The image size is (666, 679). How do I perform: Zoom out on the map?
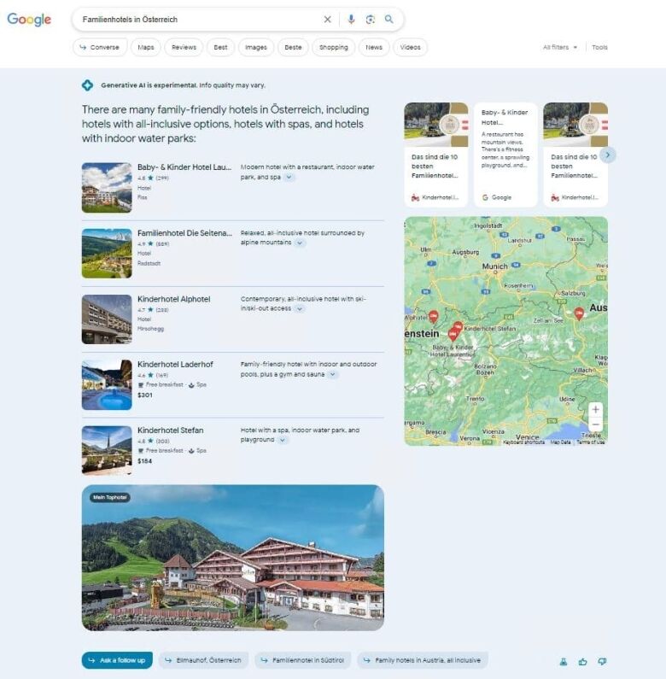coord(595,424)
